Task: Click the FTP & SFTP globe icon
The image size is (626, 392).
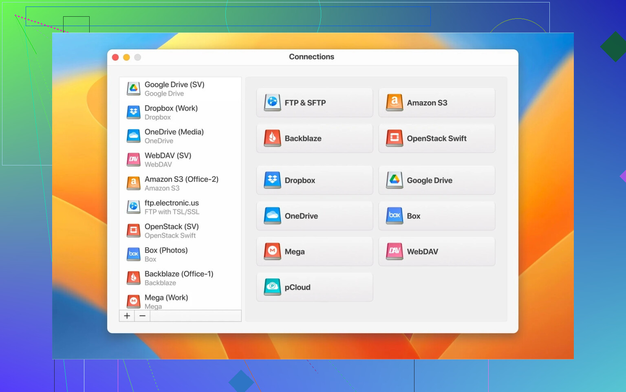Action: [272, 102]
